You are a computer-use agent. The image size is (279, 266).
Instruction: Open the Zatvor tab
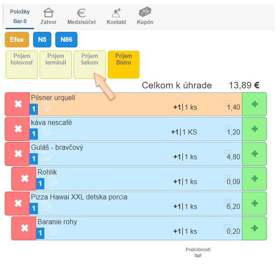48,17
